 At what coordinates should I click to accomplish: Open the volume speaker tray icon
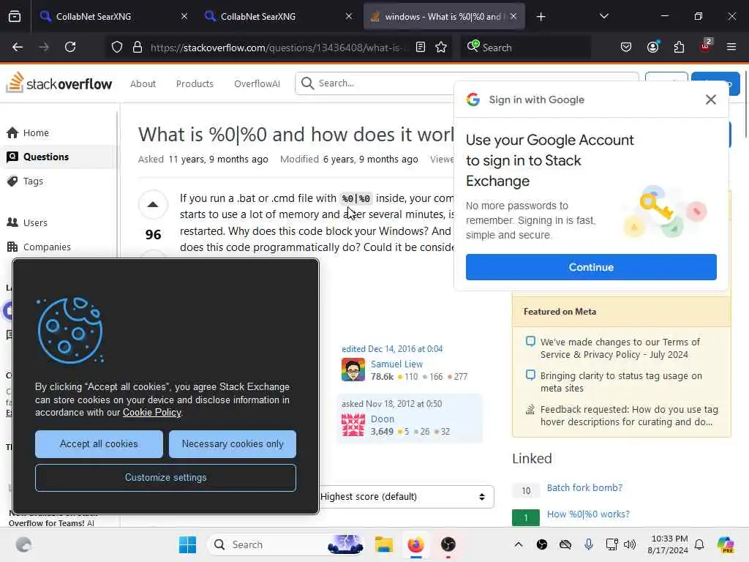[x=630, y=544]
